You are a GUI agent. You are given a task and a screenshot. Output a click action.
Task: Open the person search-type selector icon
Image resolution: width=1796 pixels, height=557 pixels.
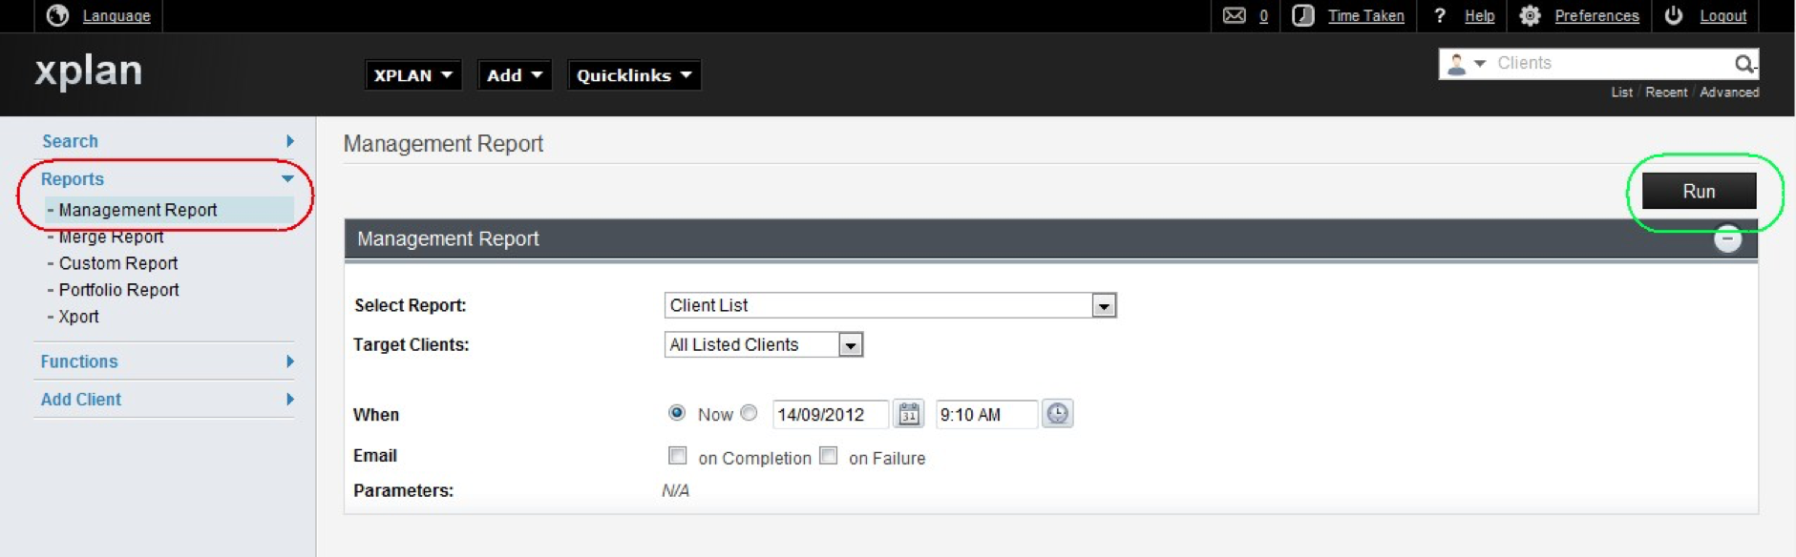tap(1466, 64)
